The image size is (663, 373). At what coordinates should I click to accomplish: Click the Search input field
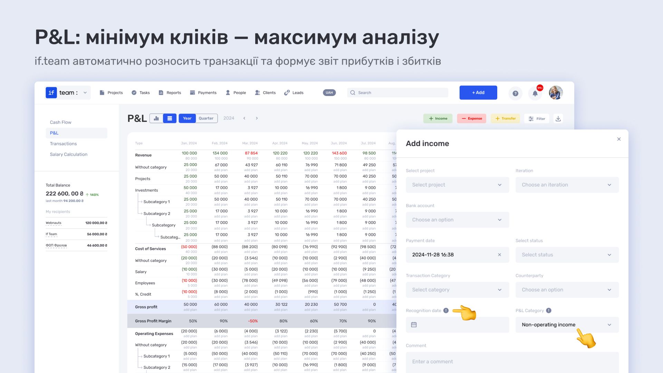[x=397, y=93]
